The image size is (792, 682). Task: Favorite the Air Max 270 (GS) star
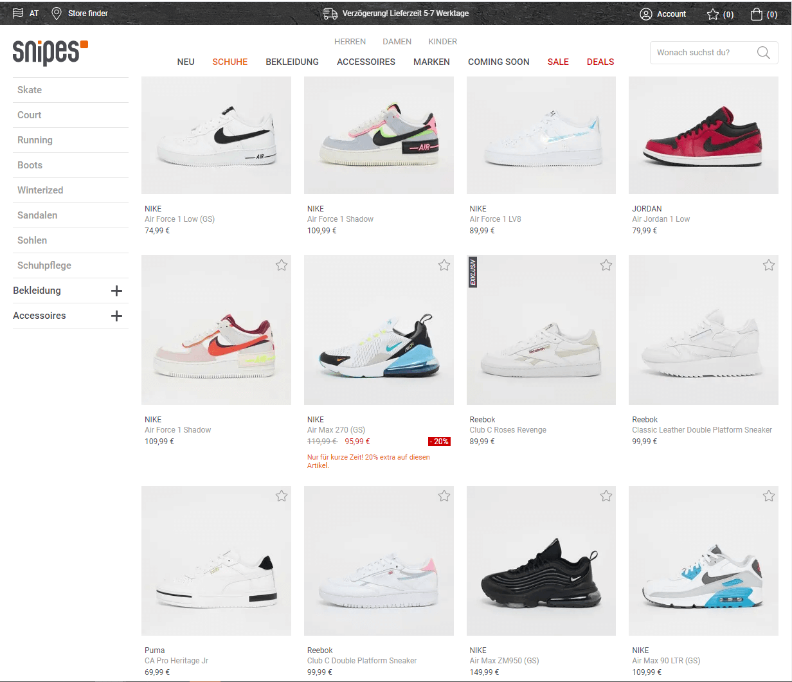tap(444, 265)
